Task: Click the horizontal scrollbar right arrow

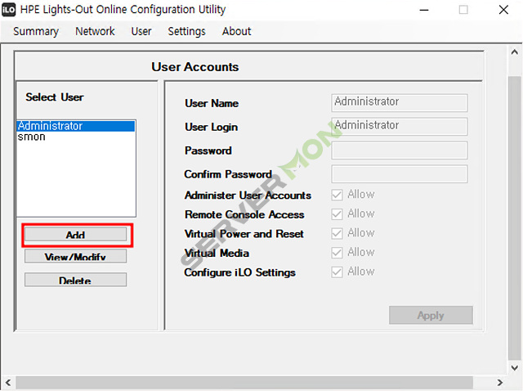Action: click(499, 383)
